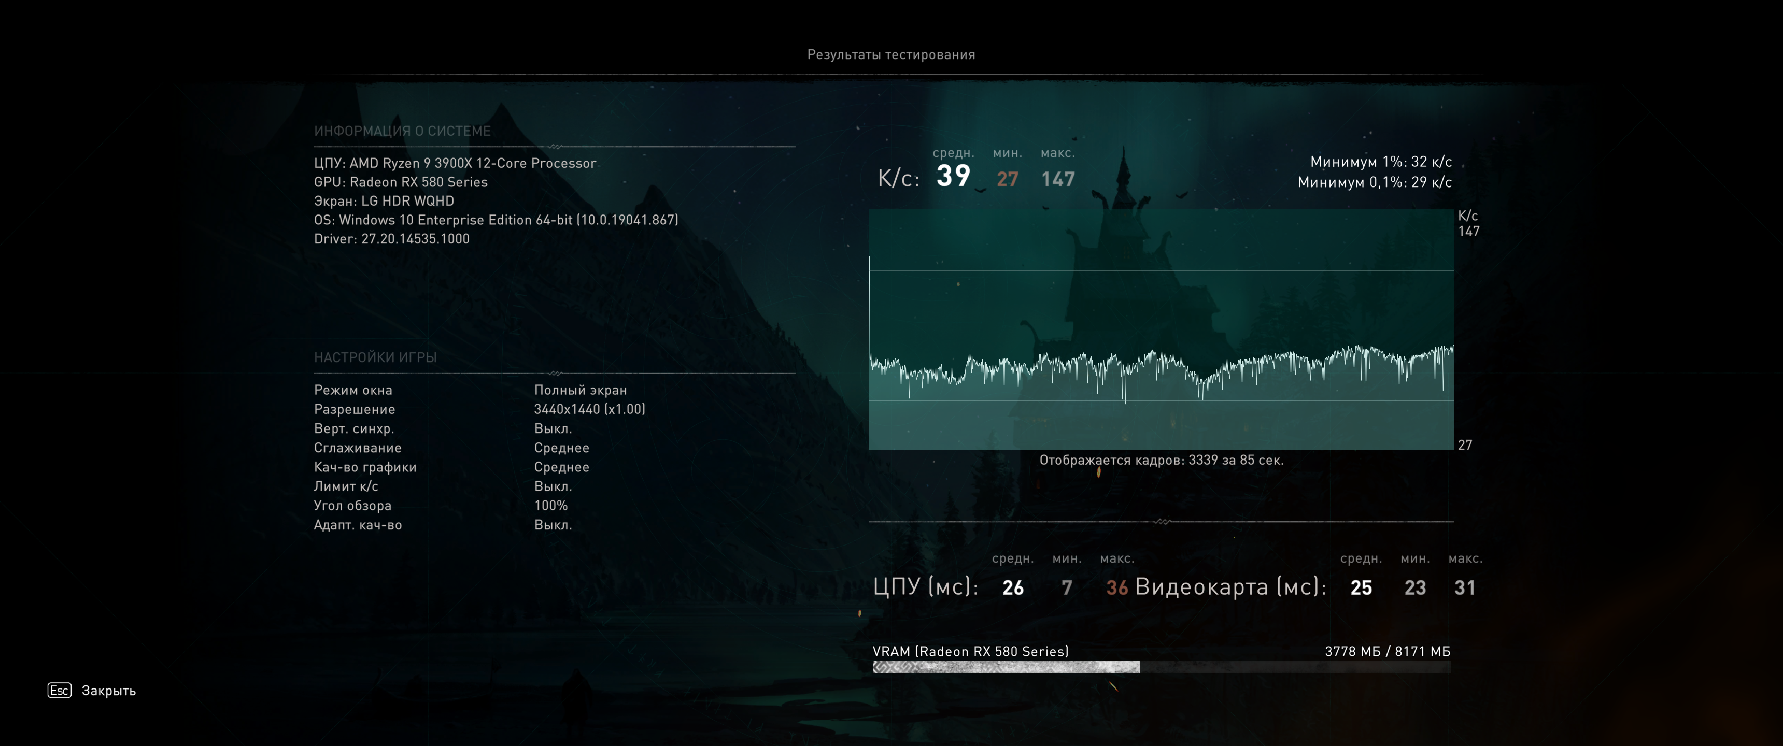Click the Верт. синхр. setting value
The image size is (1783, 746).
click(553, 429)
